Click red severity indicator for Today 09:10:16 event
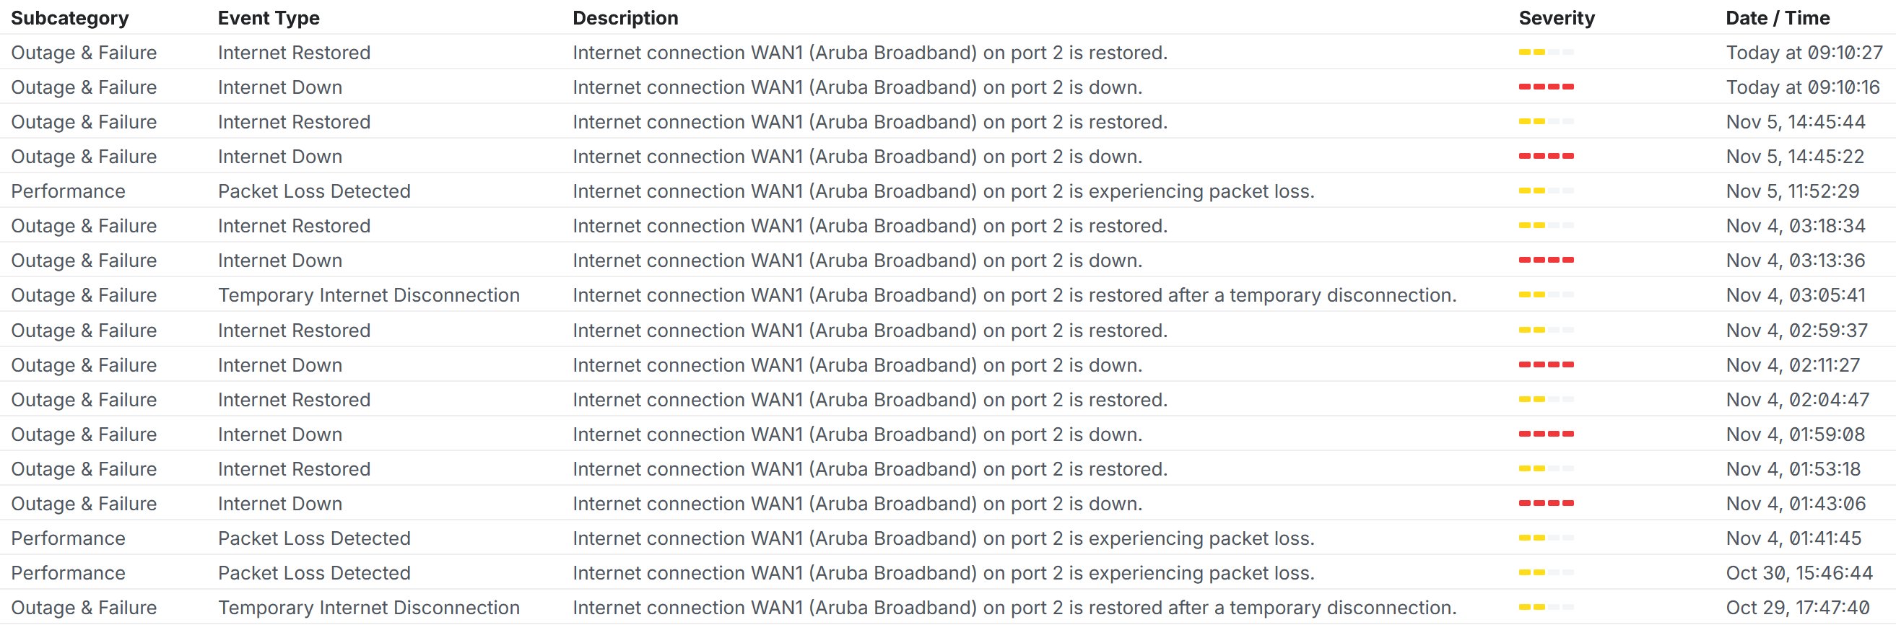Screen dimensions: 1896x625 pyautogui.click(x=1546, y=87)
